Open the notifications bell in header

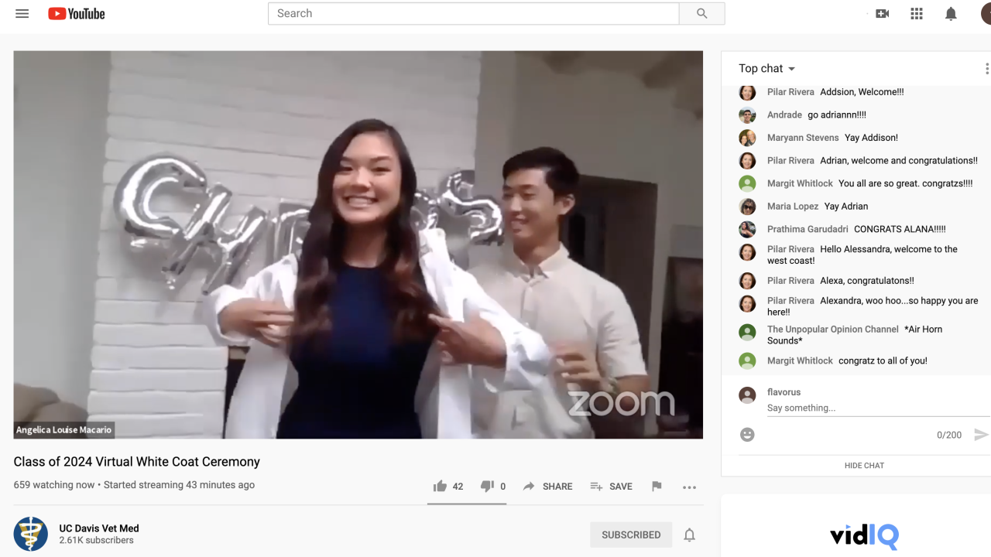(951, 14)
